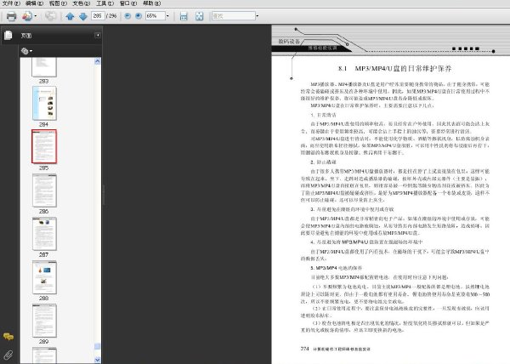Screen dimensions: 510x364
Task: Open the zoom level dropdown arrow
Action: (167, 15)
